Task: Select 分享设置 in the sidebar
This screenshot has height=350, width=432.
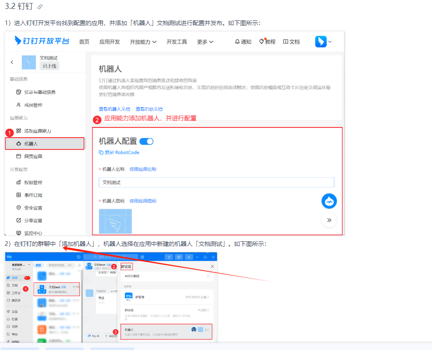Action: pos(29,220)
